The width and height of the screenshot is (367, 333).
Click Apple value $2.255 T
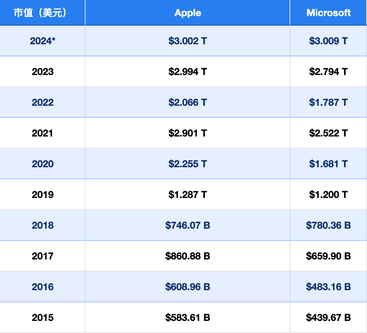pyautogui.click(x=188, y=164)
